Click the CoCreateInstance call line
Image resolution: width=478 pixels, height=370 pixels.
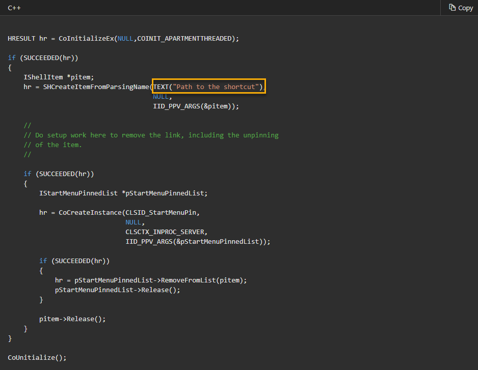click(119, 213)
